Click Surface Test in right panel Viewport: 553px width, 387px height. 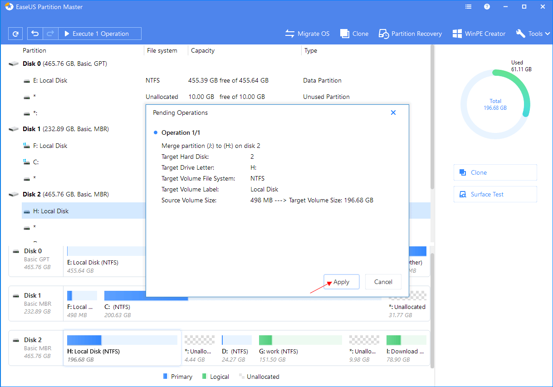point(495,194)
